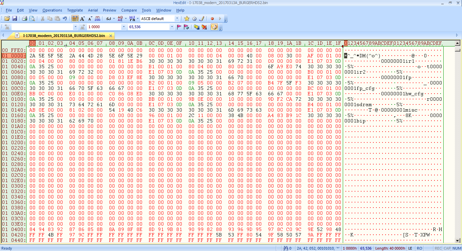
Task: Click the FF:255 hex/decimal addresses icon
Action: coord(97,19)
